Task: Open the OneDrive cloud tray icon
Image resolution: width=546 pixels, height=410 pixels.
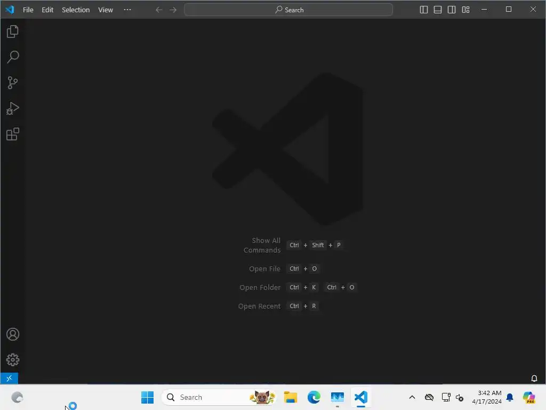Action: point(429,397)
